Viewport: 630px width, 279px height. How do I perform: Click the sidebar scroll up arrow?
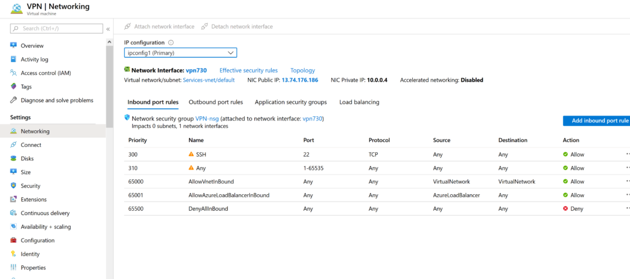coord(110,42)
